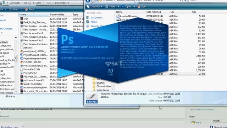Click the Paris Jackson Cats 2 video icon
This screenshot has height=128, width=227.
pos(22,41)
